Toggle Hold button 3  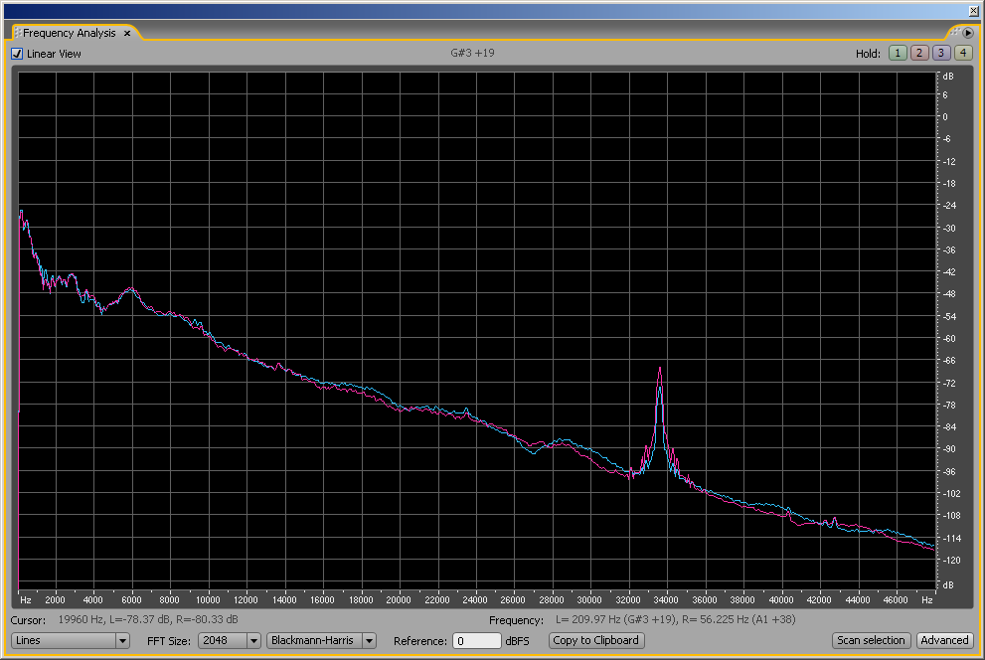tap(940, 54)
